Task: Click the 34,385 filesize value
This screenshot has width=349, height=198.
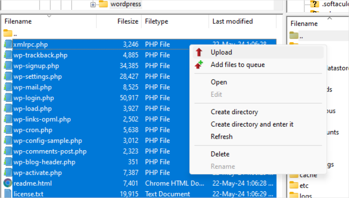Action: click(x=129, y=65)
